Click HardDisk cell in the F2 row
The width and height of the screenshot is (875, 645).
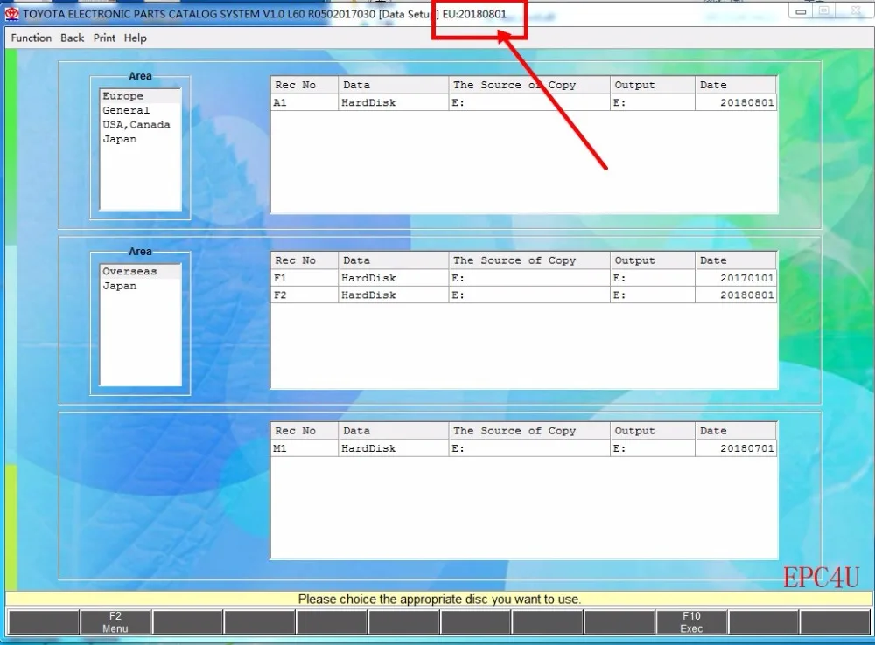[x=394, y=295]
